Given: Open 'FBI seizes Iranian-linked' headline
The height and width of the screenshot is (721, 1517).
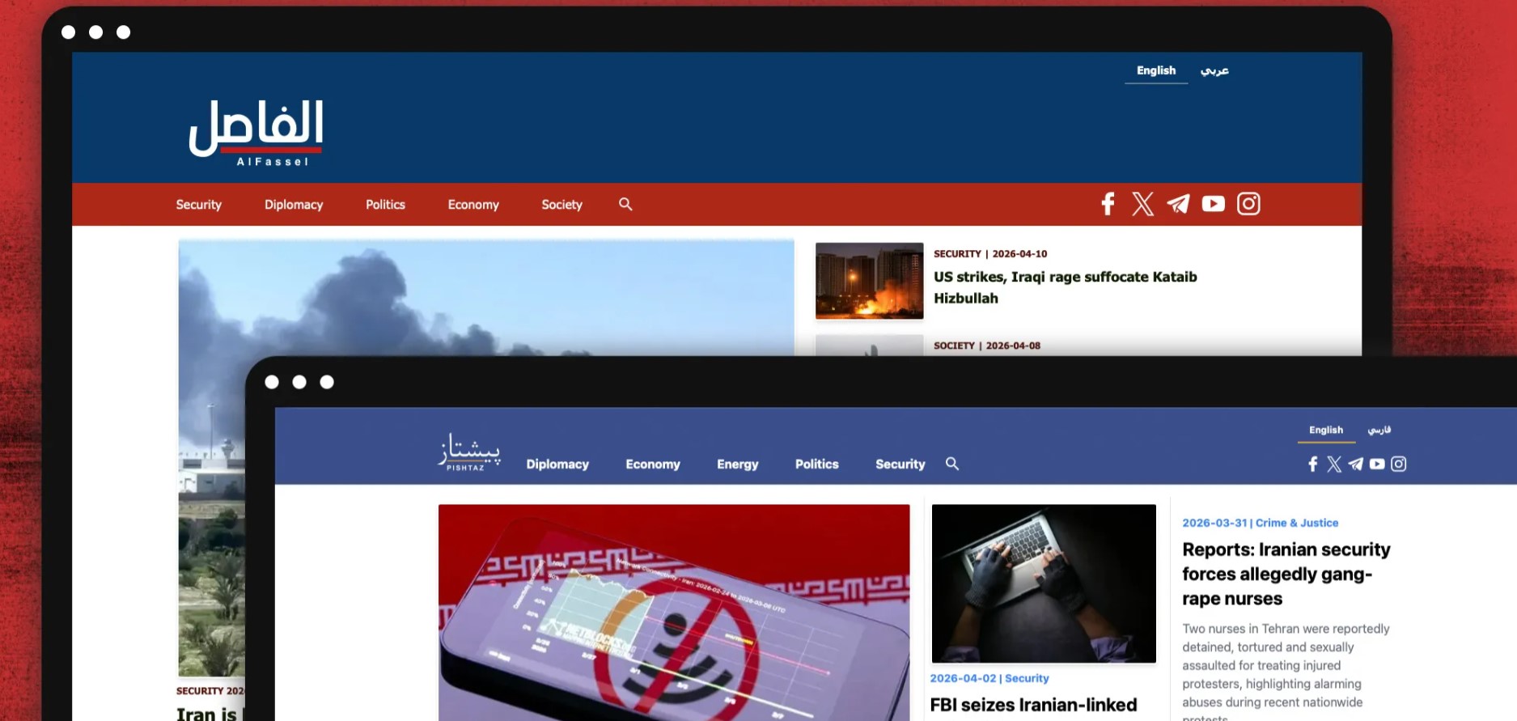Looking at the screenshot, I should (1033, 705).
